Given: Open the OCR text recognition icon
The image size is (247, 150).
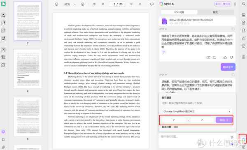Looking at the screenshot, I should point(244,15).
